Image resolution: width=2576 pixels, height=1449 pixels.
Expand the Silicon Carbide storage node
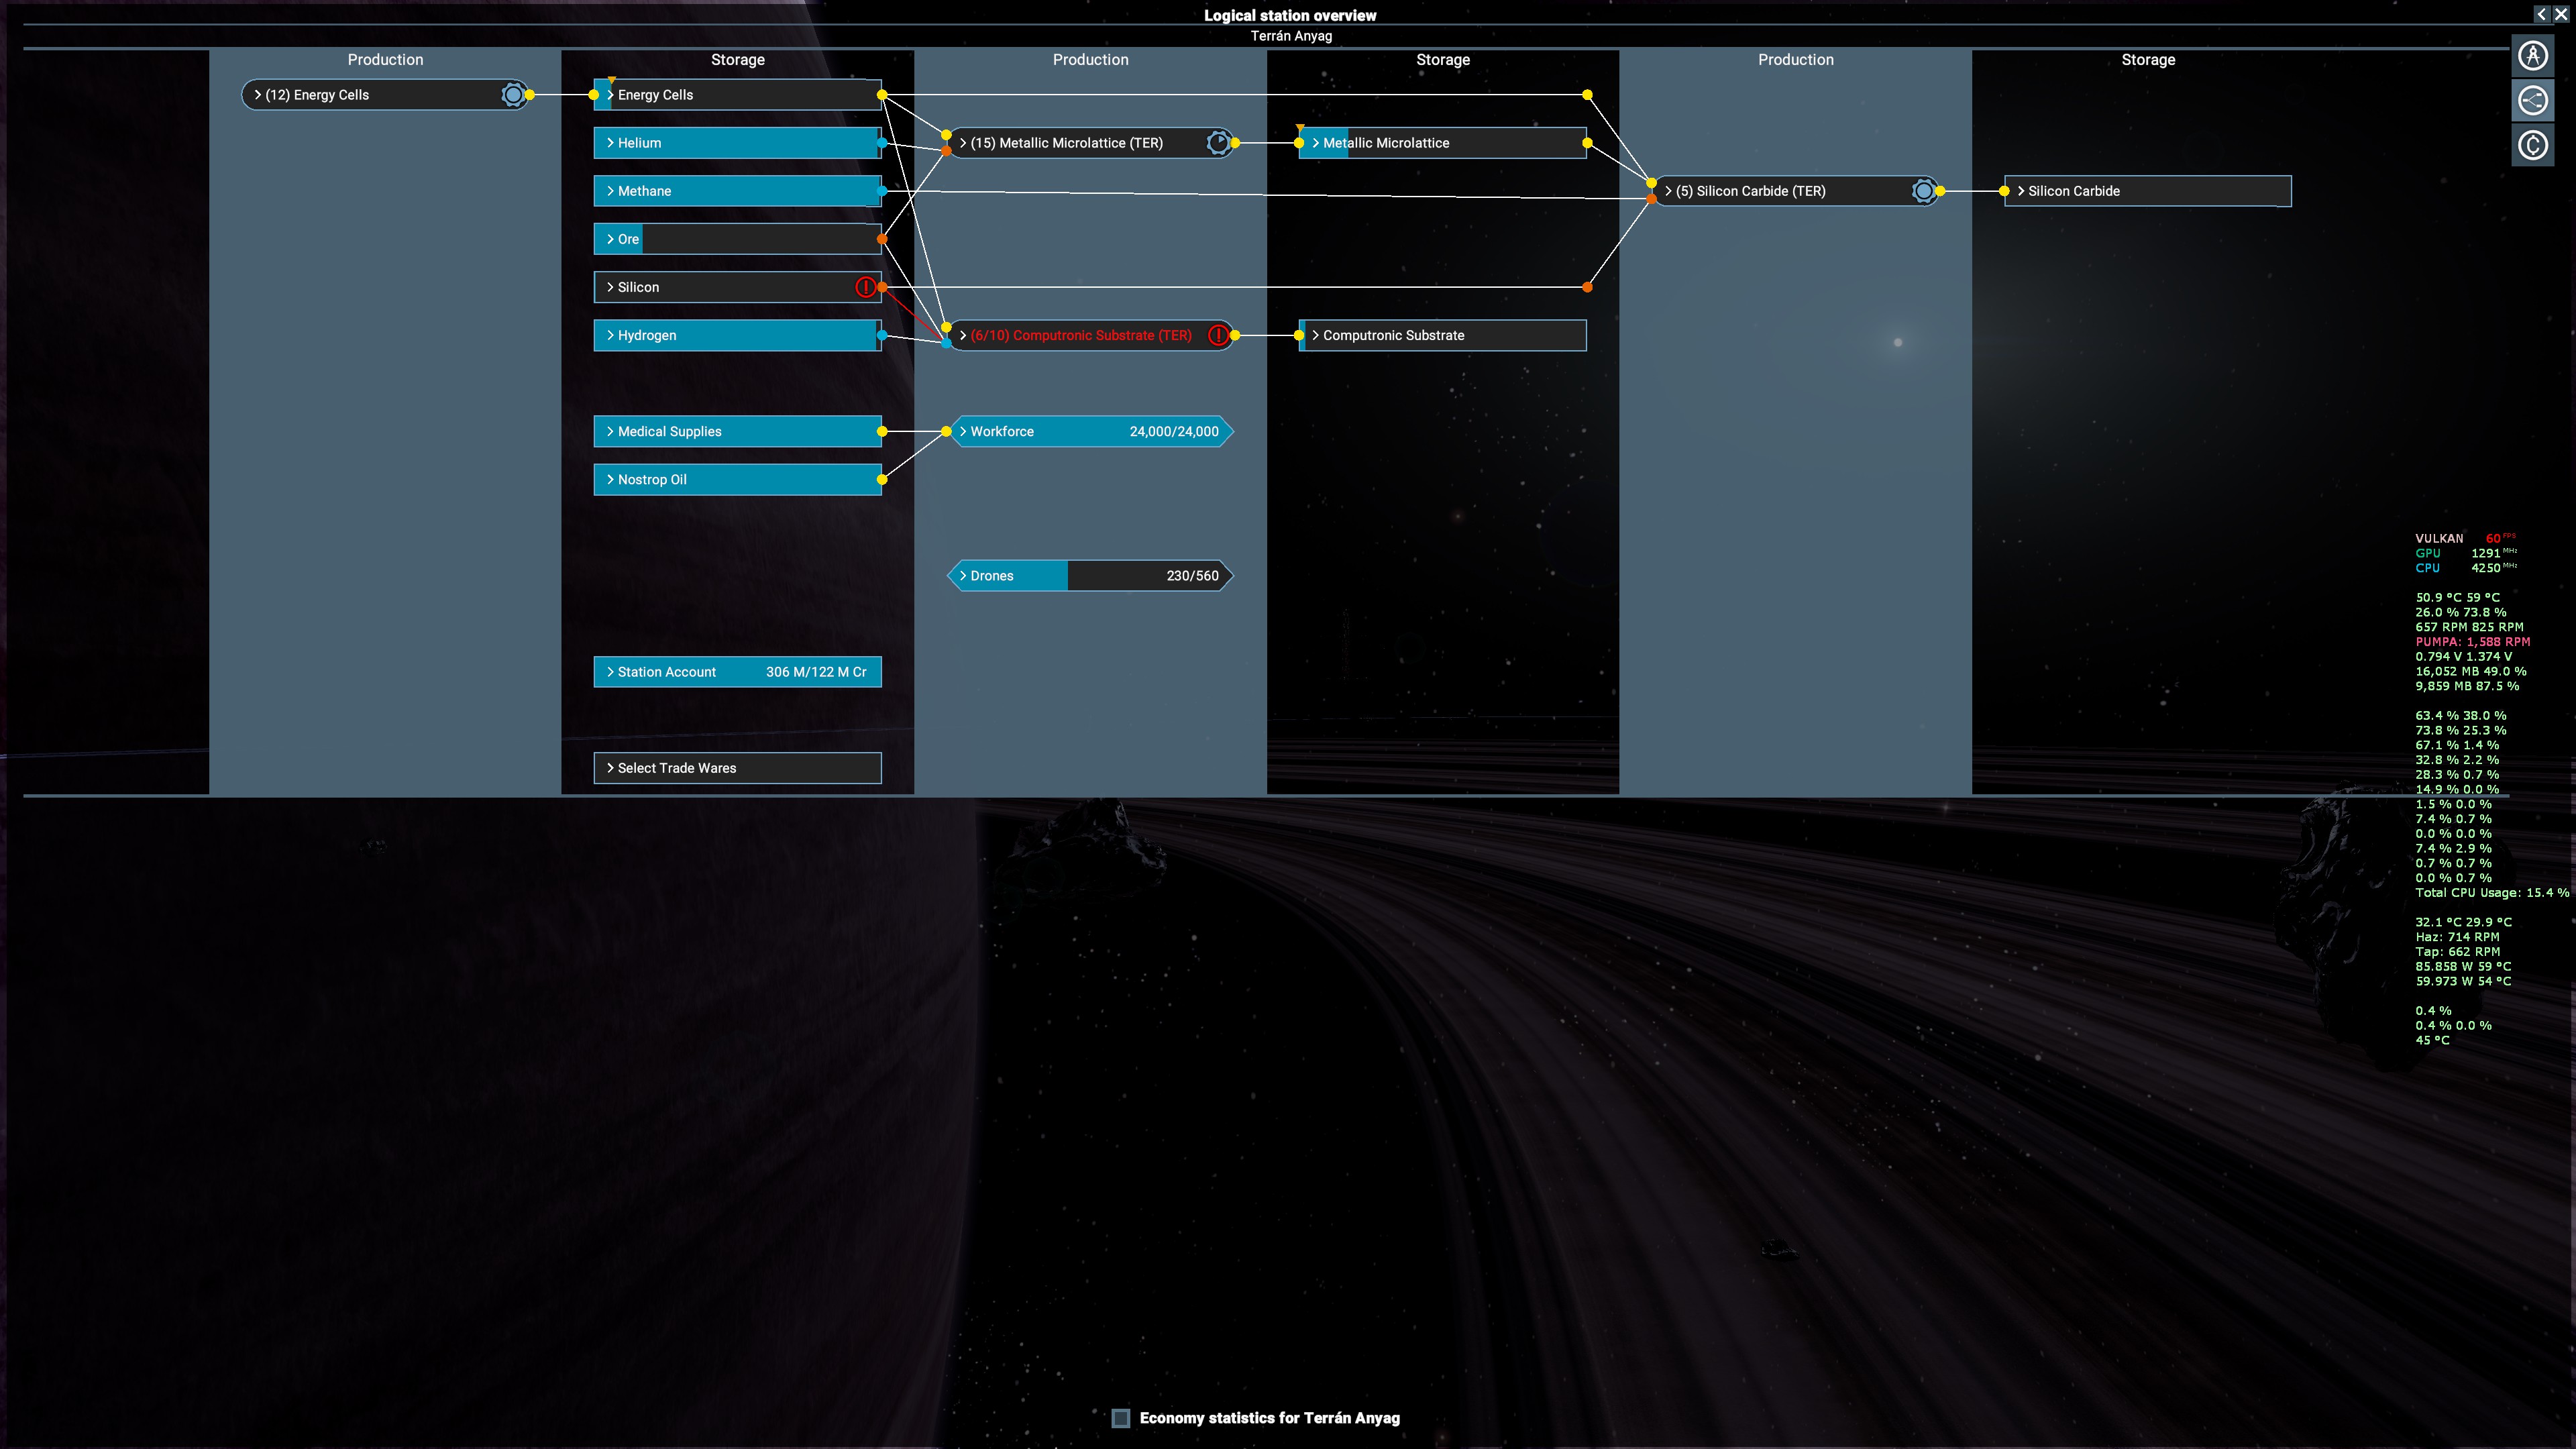click(x=2147, y=191)
